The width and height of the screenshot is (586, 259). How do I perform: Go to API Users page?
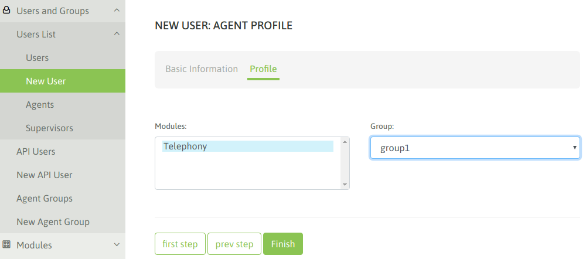click(36, 151)
